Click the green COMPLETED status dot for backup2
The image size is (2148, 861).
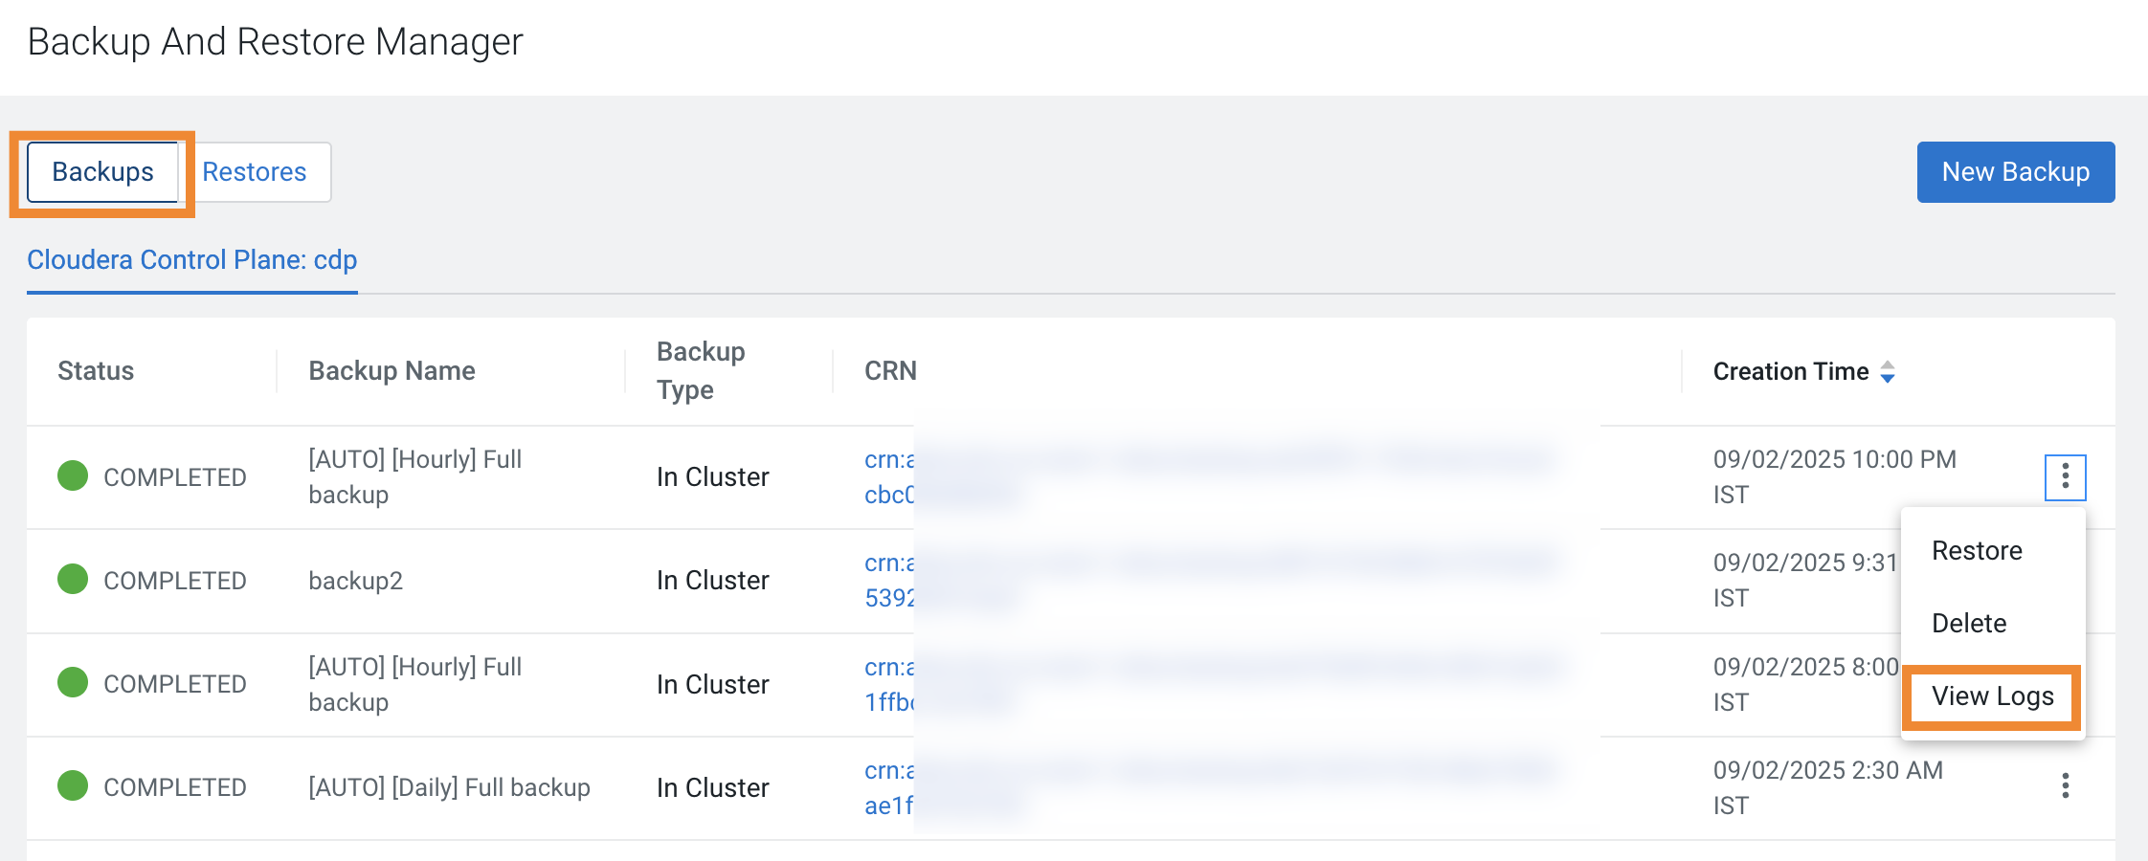coord(72,579)
